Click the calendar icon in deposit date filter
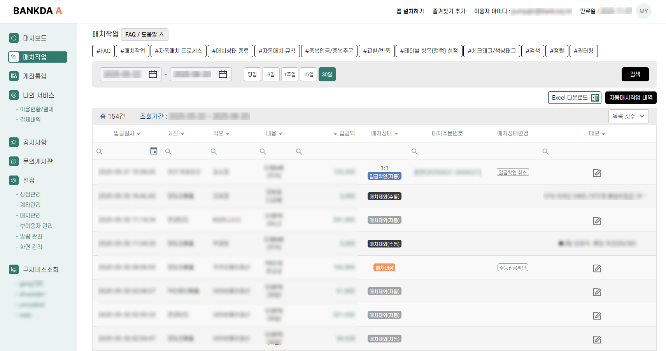This screenshot has height=351, width=666. (154, 151)
